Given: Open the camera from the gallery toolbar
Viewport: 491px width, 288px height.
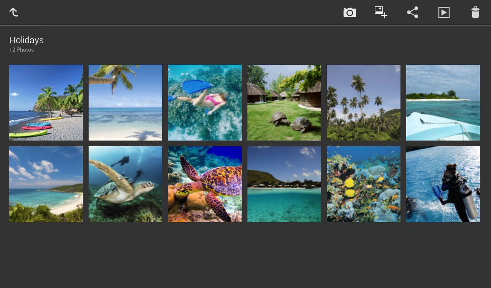Looking at the screenshot, I should tap(349, 12).
